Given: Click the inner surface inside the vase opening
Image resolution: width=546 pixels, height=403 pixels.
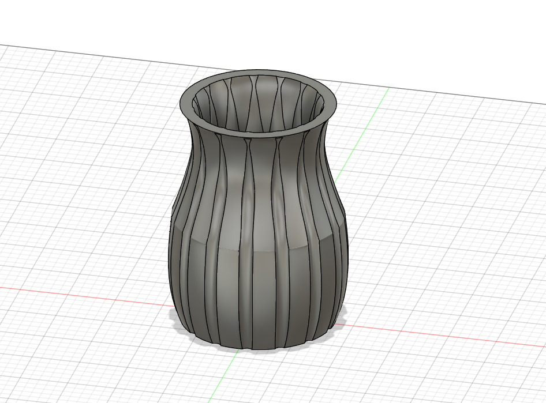Looking at the screenshot, I should click(259, 104).
